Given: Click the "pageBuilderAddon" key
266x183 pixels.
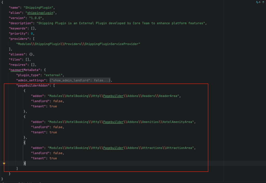Looking at the screenshot, I should click(33, 86).
